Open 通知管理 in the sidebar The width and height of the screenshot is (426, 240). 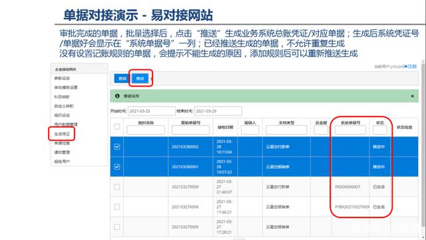[x=62, y=153]
